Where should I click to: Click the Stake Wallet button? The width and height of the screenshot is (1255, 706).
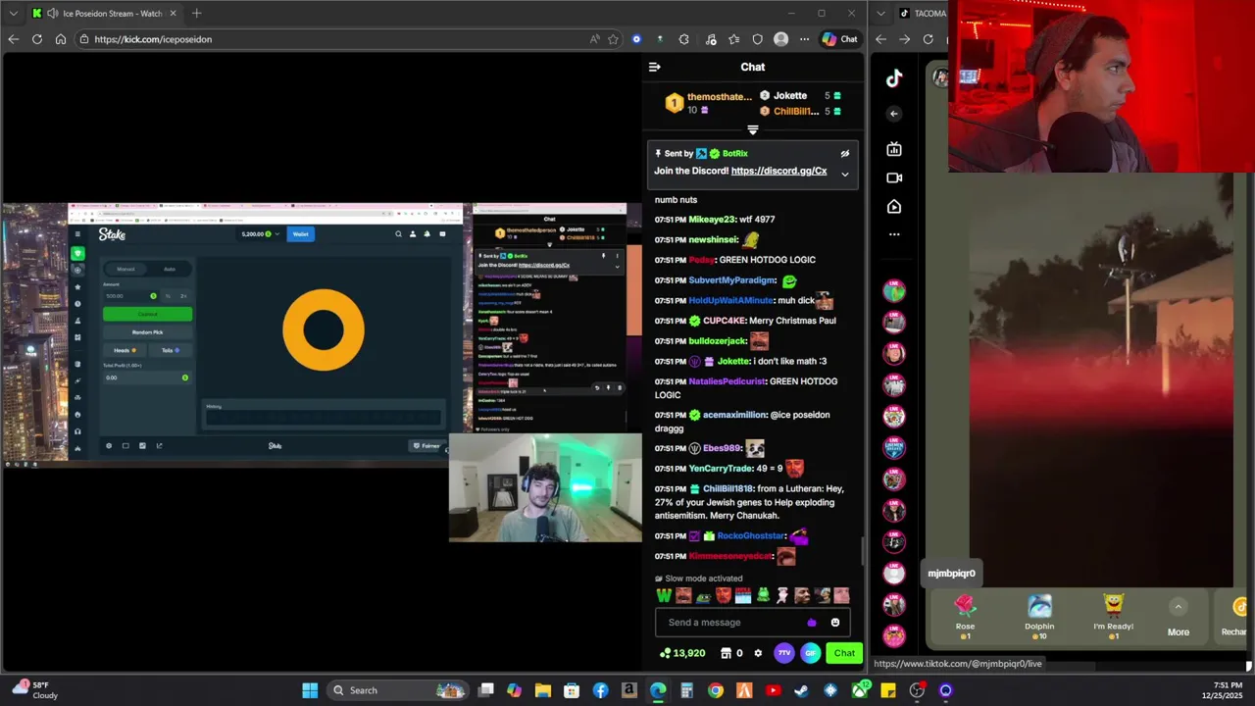300,234
